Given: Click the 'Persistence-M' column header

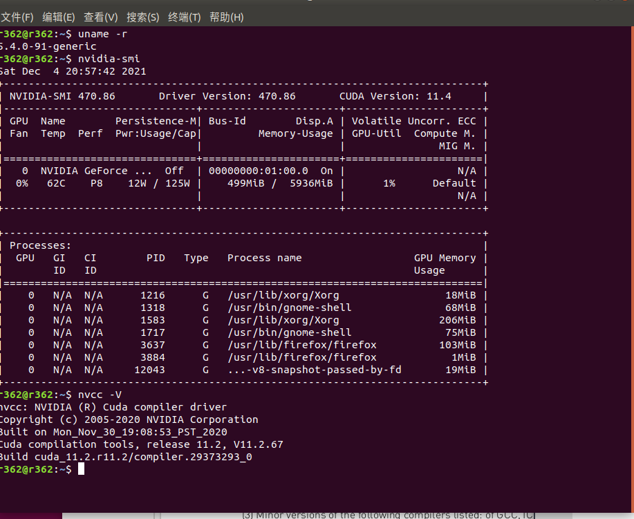Looking at the screenshot, I should click(x=156, y=121).
